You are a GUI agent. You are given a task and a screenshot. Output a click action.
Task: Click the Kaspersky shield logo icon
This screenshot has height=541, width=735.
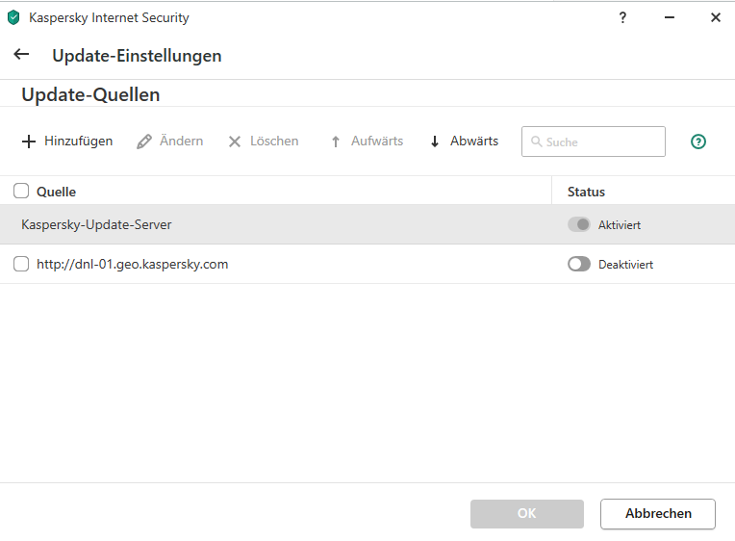(x=13, y=18)
